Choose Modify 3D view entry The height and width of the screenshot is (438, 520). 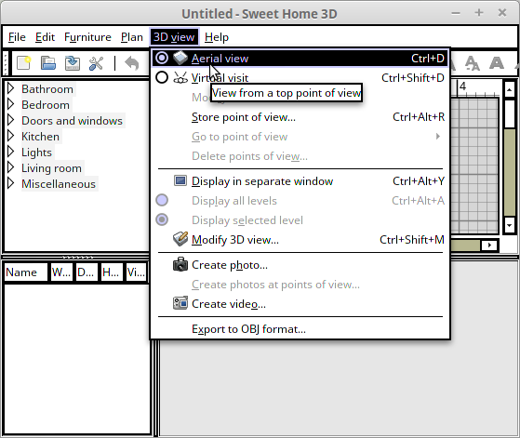tap(300, 239)
